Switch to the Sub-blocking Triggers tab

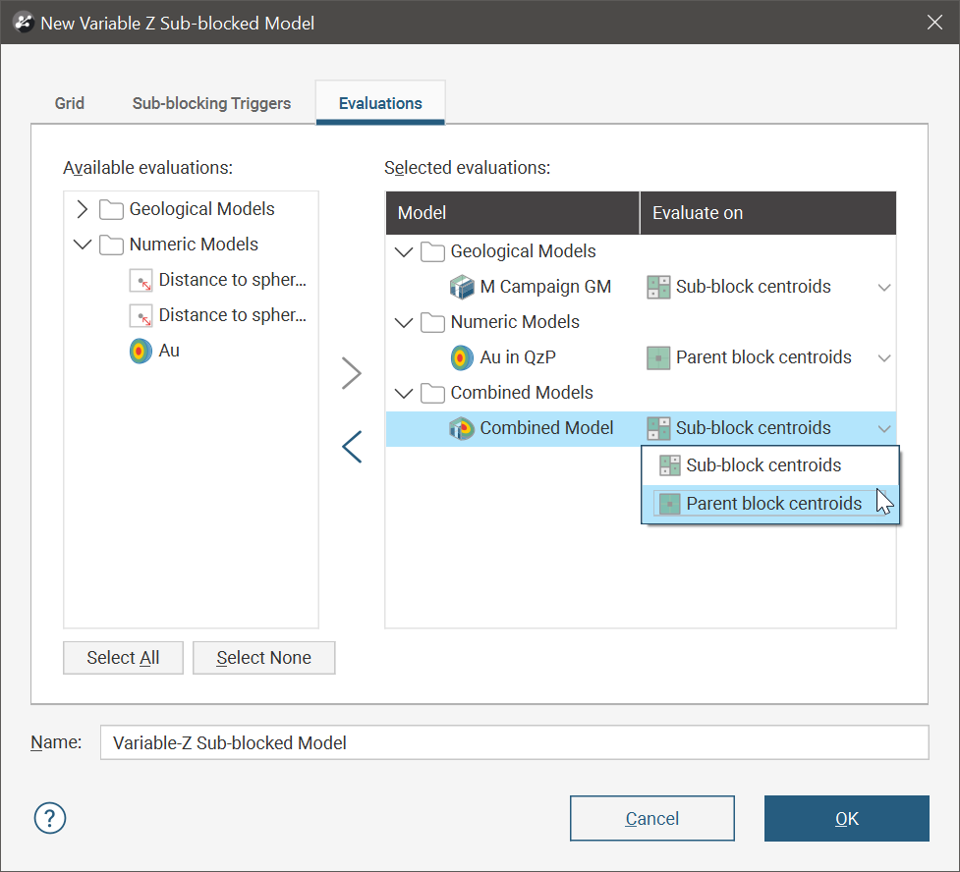[x=211, y=103]
